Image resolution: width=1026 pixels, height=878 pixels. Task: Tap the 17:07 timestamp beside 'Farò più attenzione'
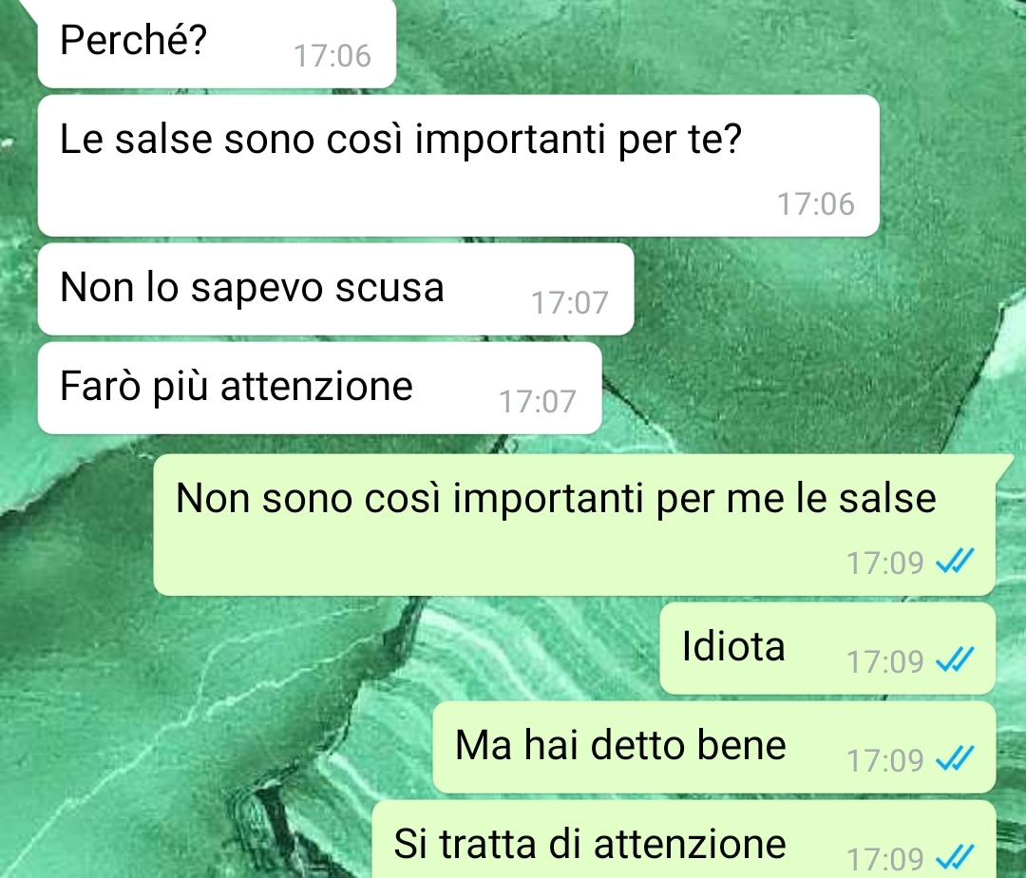point(538,402)
